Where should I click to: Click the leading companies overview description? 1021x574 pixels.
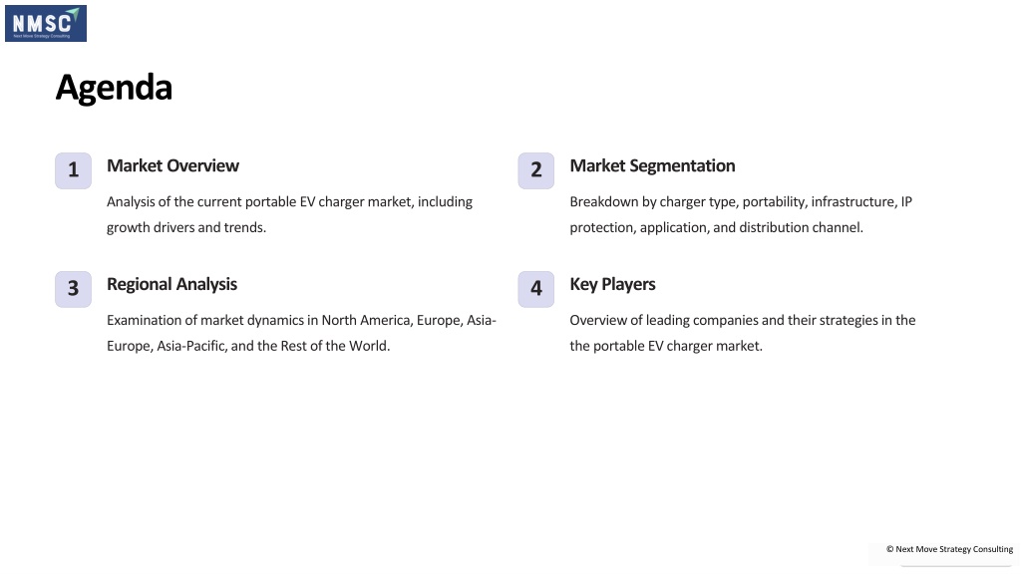743,333
